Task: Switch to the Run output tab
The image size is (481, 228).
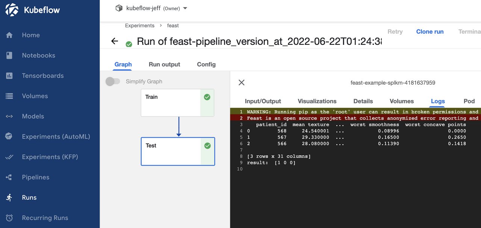Action: 165,64
